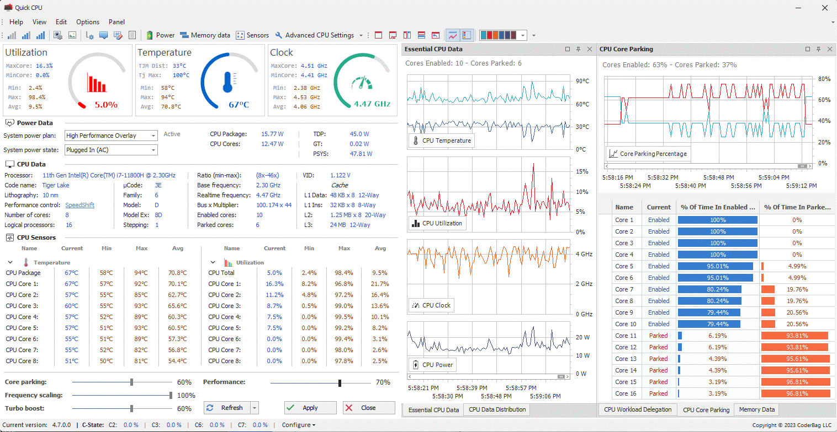
Task: Open window position menu of CPU Core Parking panel
Action: [x=808, y=49]
